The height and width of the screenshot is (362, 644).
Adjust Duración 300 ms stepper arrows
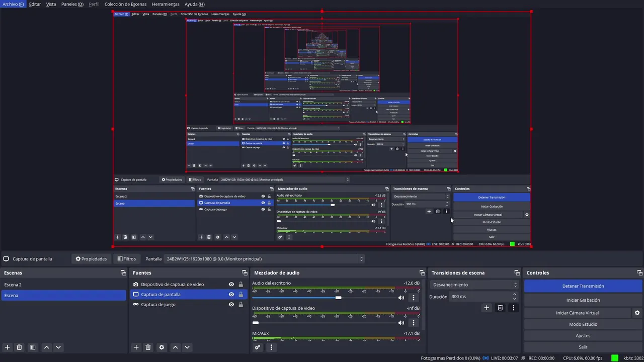[515, 297]
